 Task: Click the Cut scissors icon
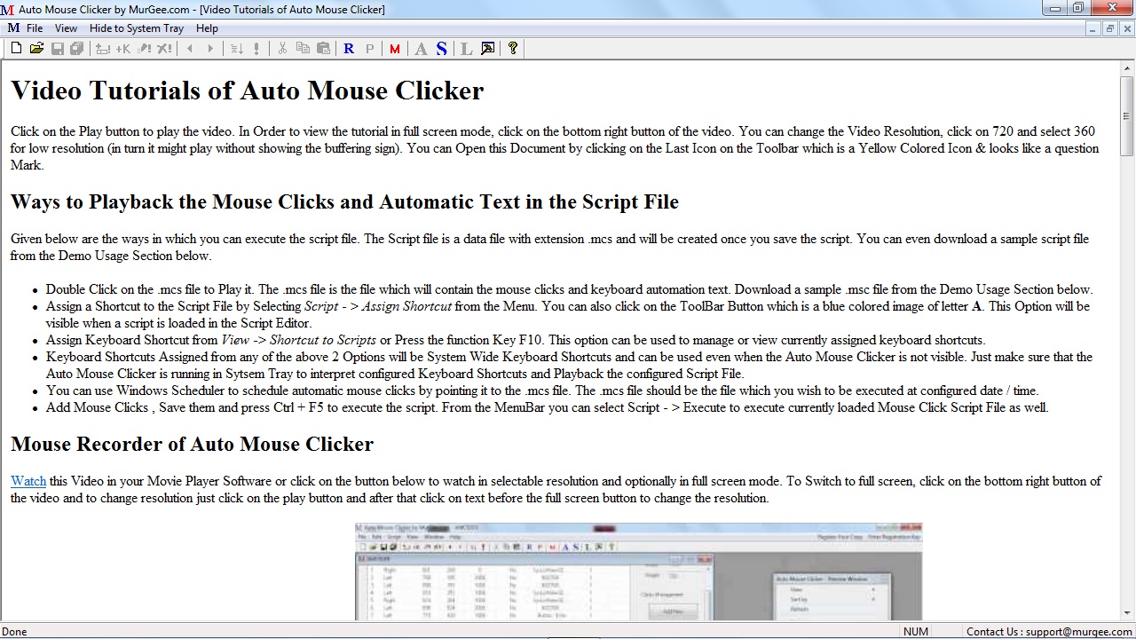(x=282, y=49)
